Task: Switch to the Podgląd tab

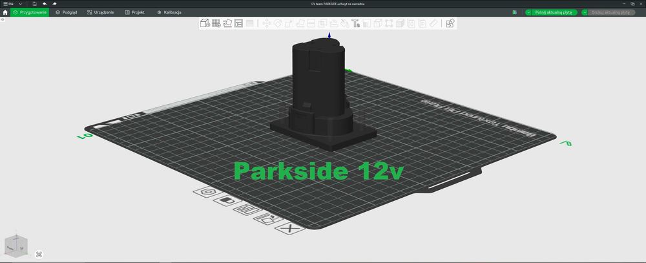Action: (67, 12)
